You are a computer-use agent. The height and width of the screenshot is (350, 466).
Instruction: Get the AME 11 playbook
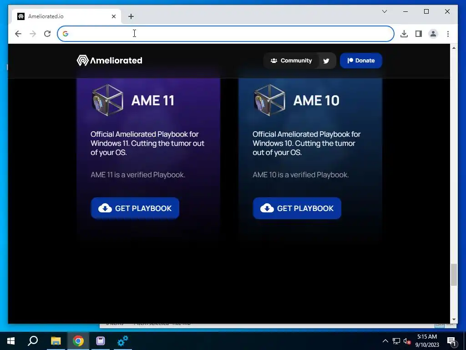[x=135, y=208]
